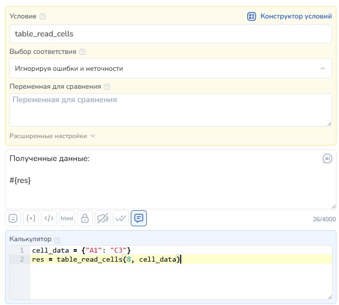
Task: Click the help icon next to Условие
Action: coord(42,16)
